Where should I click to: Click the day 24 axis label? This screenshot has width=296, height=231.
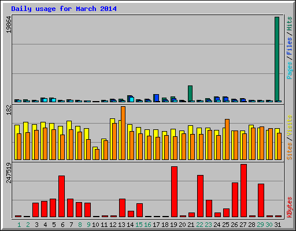pos(217,225)
